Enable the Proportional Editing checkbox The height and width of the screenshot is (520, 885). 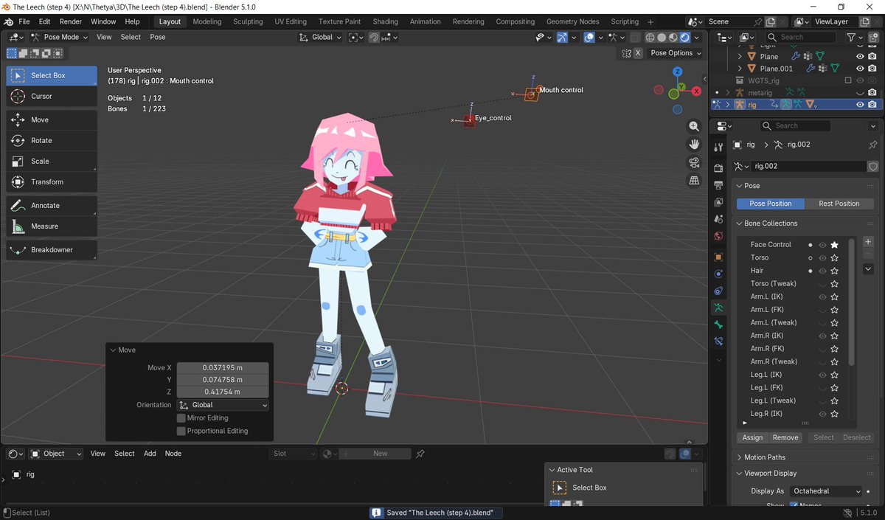click(x=181, y=431)
